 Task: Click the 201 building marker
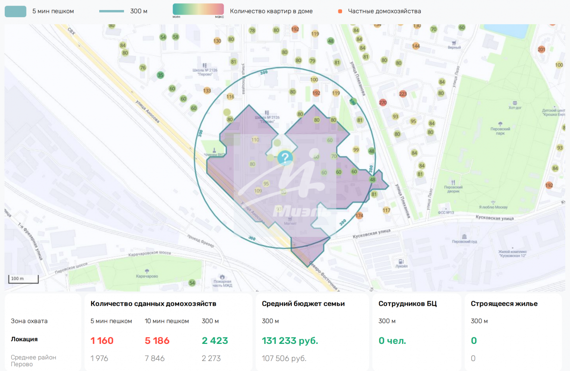tap(541, 49)
